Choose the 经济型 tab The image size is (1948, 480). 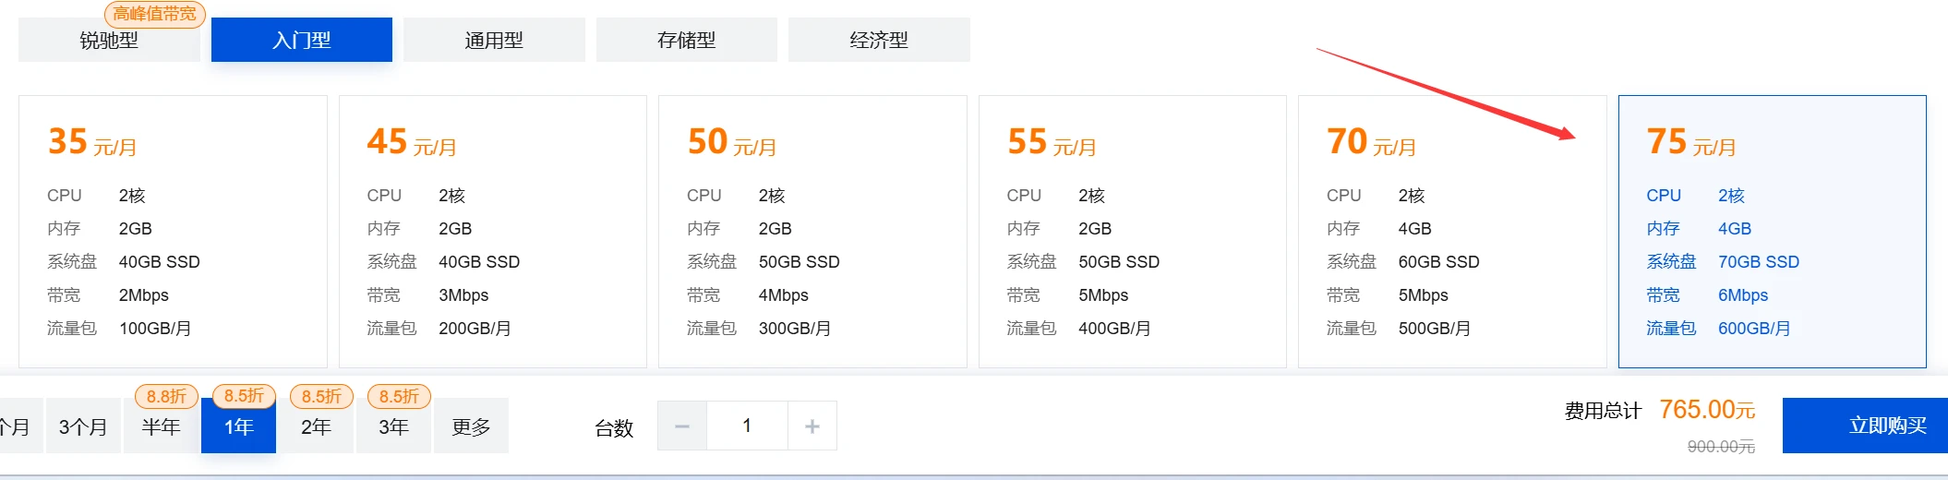click(879, 41)
